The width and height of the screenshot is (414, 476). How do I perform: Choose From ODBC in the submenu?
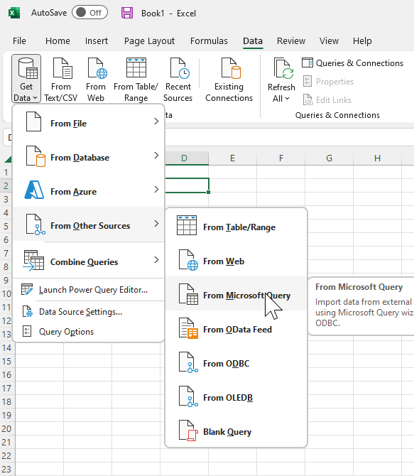point(236,363)
